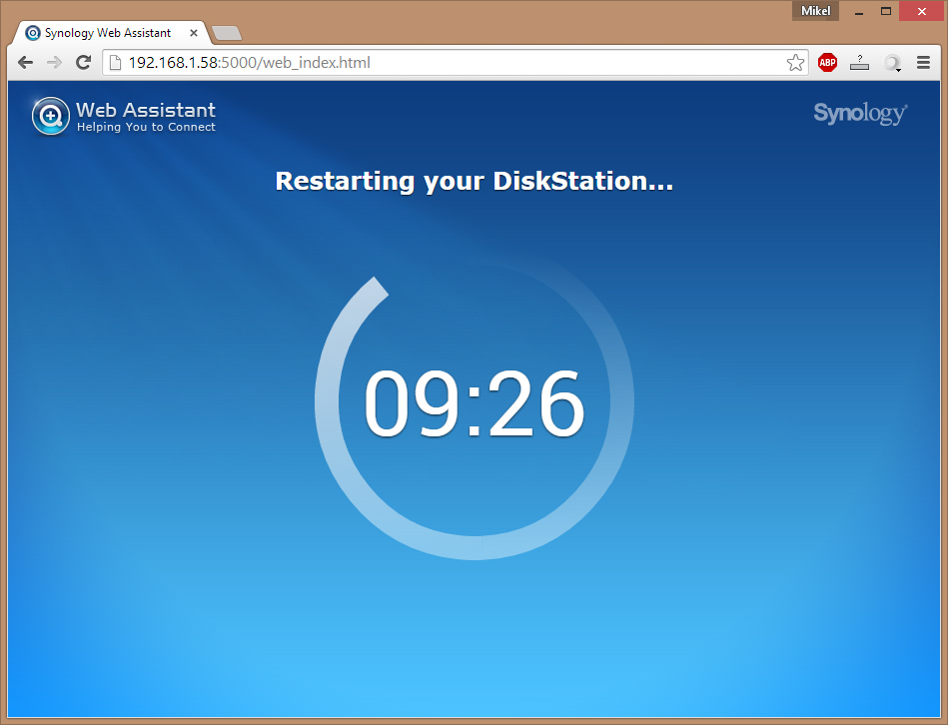Click the 09:26 countdown timer
This screenshot has height=725, width=948.
(474, 403)
